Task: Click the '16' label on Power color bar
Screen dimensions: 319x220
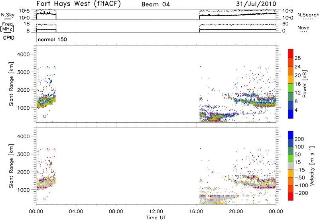Action: click(297, 84)
